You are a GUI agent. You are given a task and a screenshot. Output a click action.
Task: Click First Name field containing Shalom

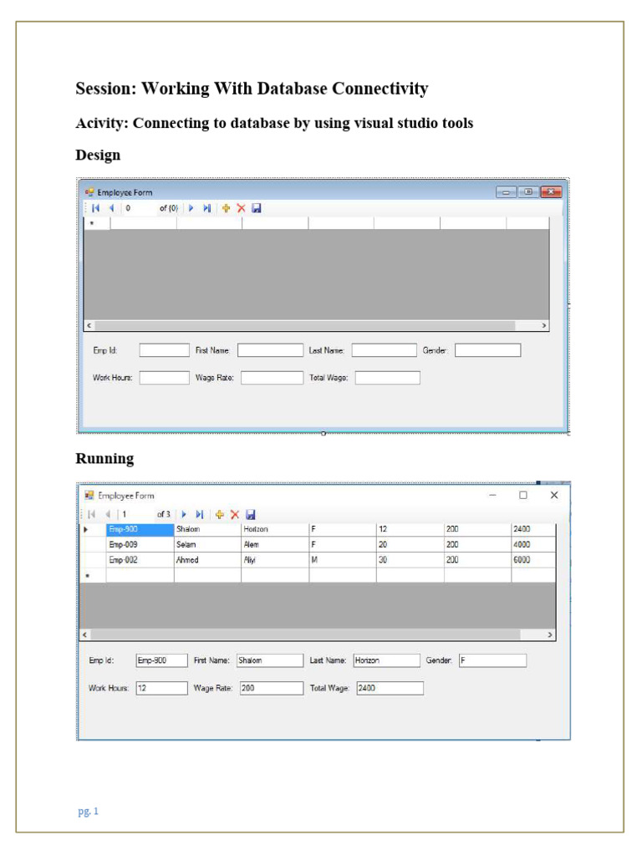pos(270,660)
